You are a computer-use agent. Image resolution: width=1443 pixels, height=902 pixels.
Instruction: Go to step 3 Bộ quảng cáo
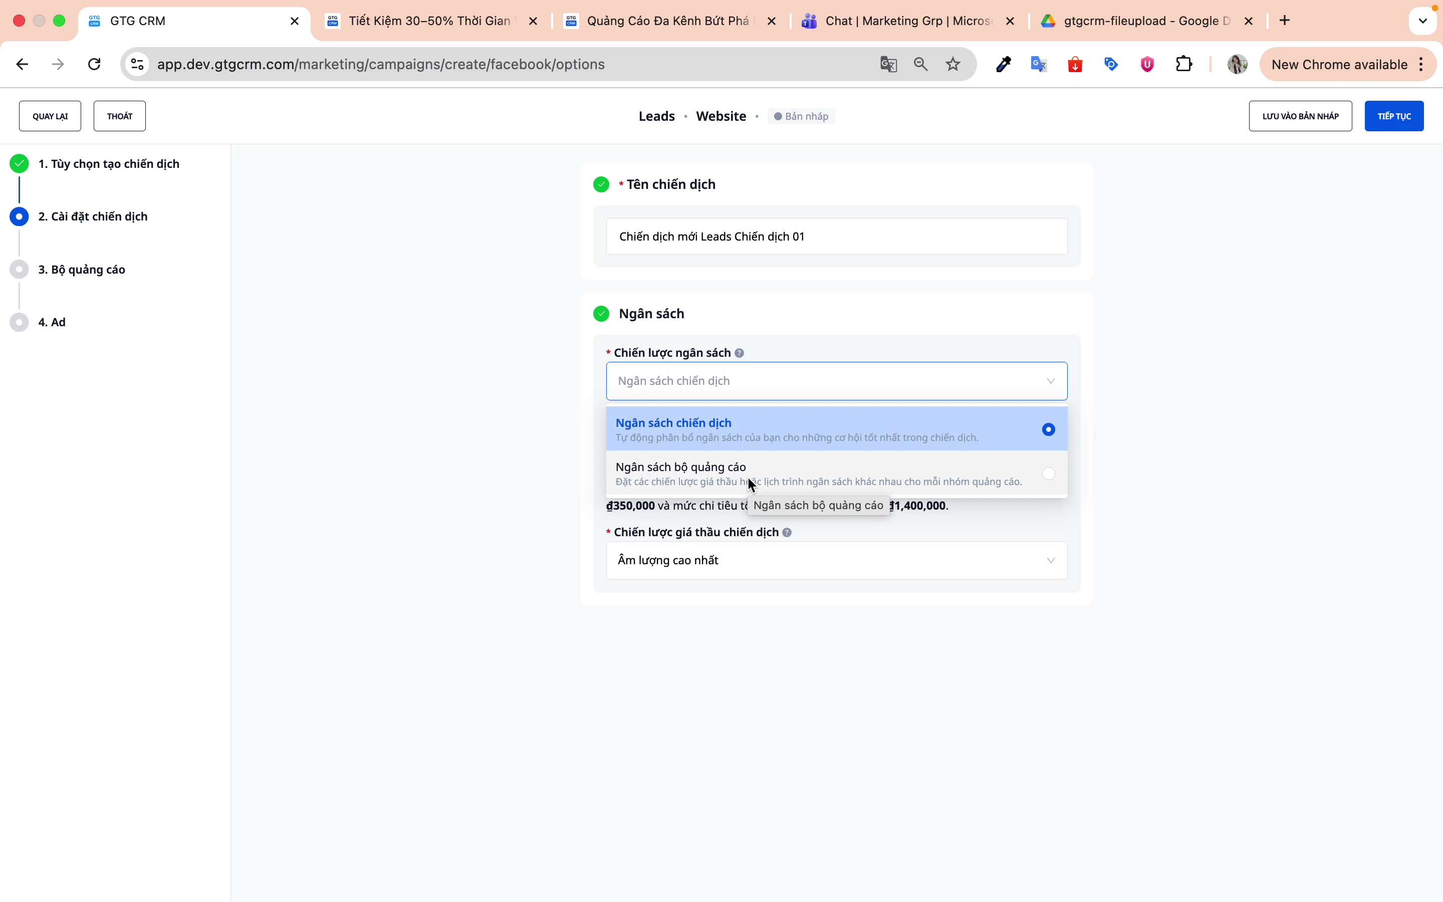82,270
